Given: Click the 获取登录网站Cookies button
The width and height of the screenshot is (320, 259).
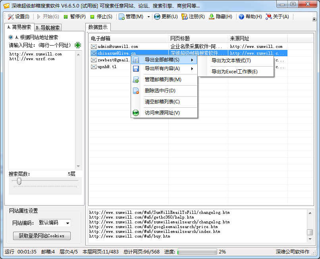Looking at the screenshot, I should (42, 236).
